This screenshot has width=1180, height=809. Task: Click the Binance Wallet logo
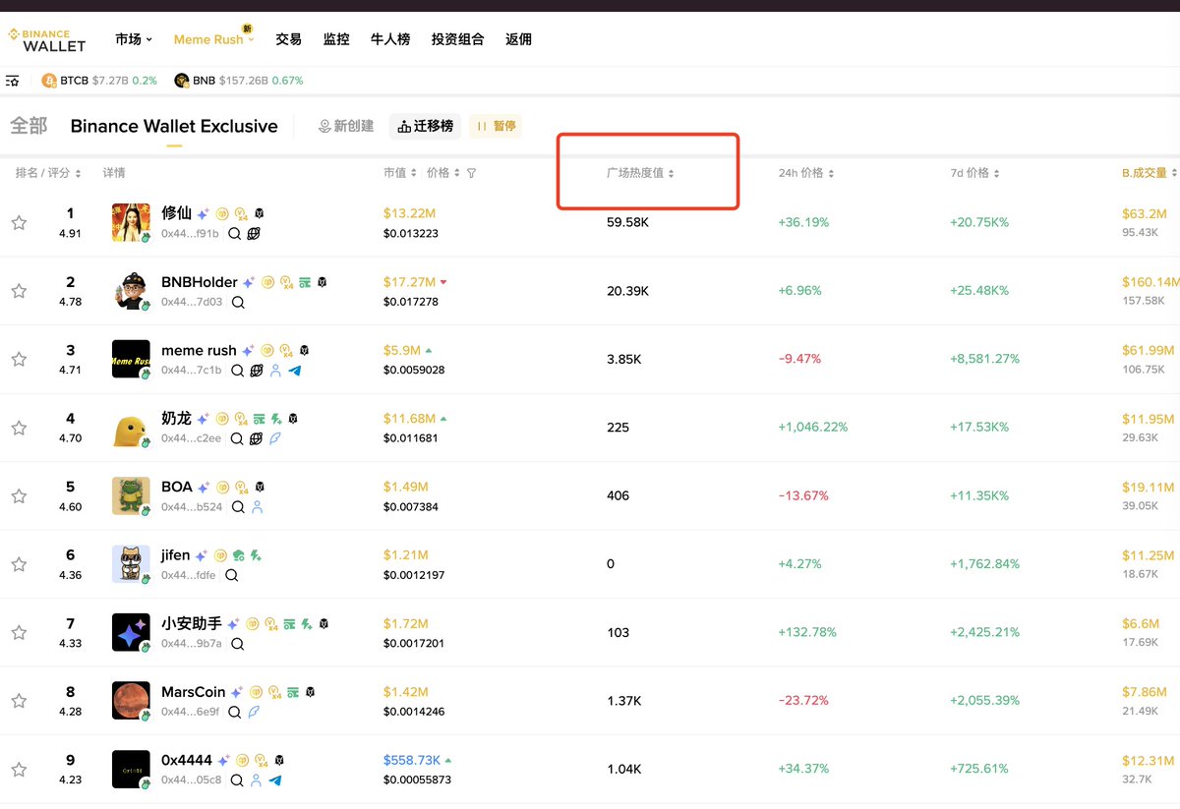(47, 39)
